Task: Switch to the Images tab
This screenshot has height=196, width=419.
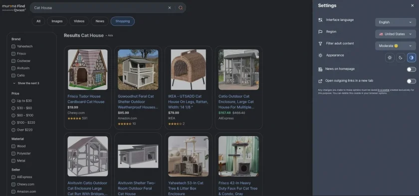Action: [x=57, y=21]
